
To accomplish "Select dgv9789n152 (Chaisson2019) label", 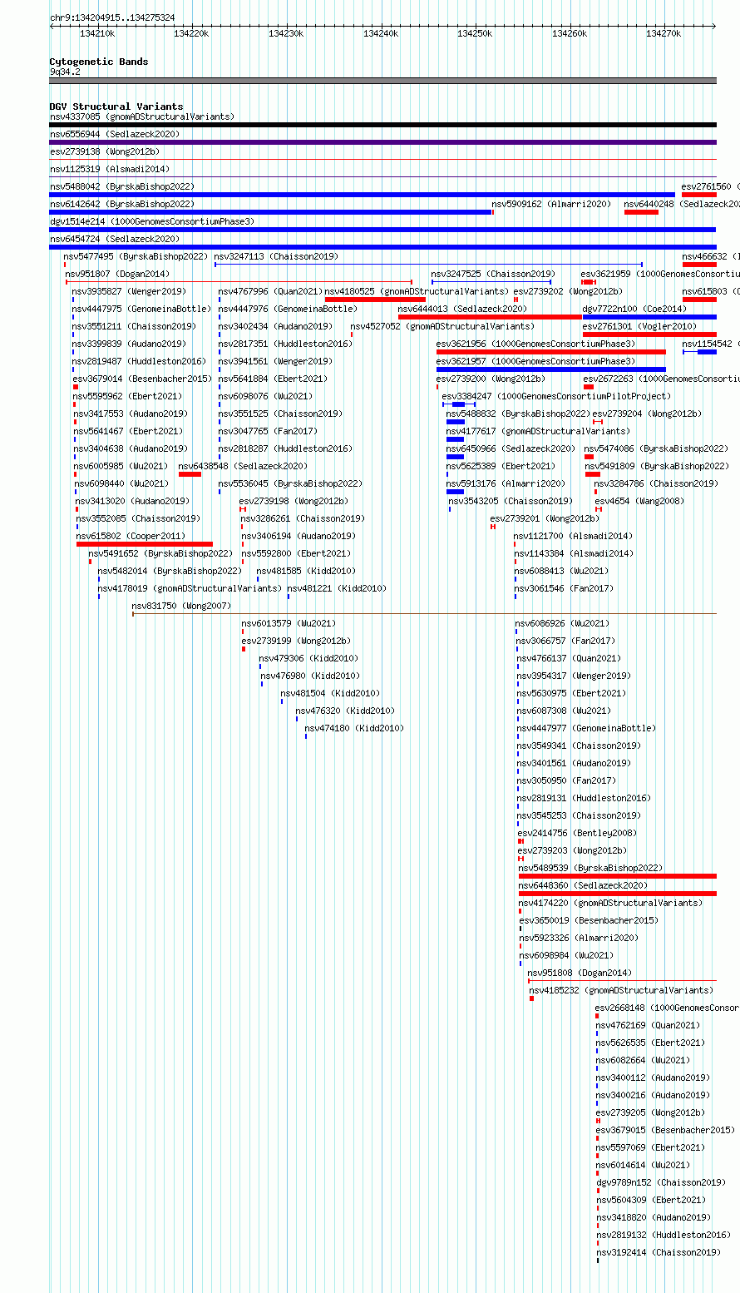I will (x=662, y=1182).
